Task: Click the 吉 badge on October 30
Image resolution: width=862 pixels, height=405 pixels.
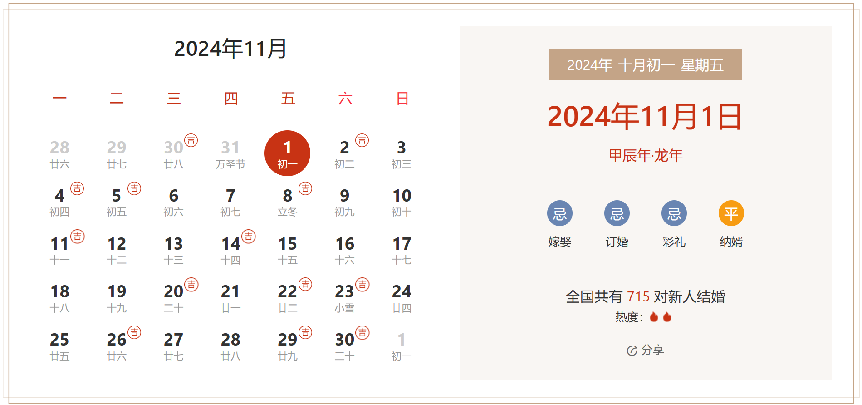Action: coord(191,140)
